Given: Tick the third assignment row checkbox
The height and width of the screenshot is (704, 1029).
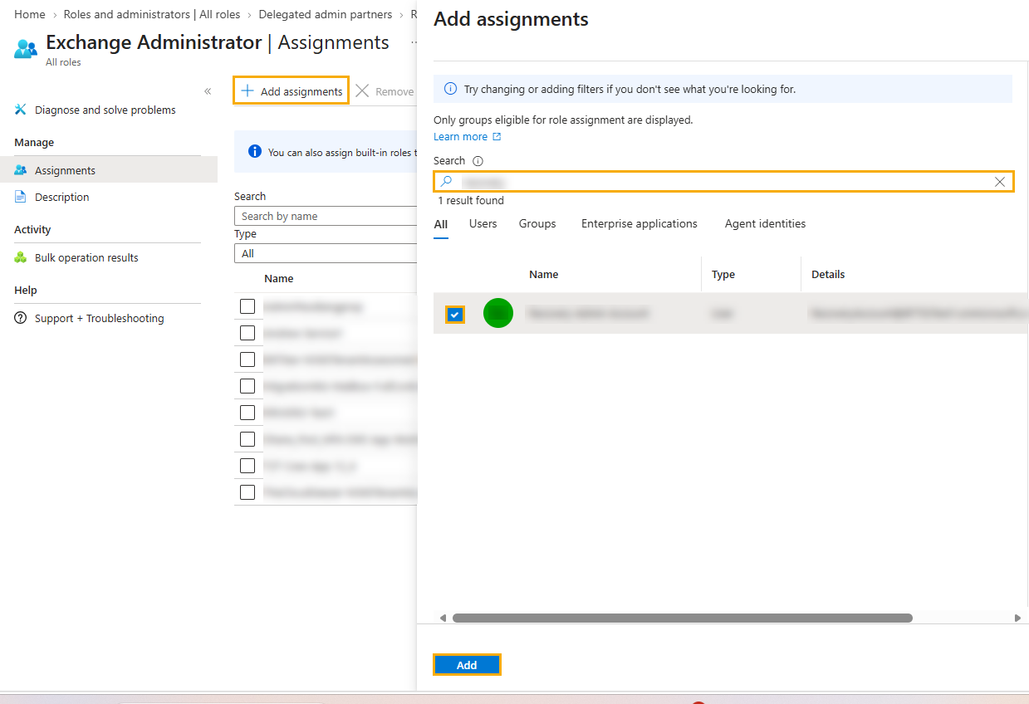Looking at the screenshot, I should pyautogui.click(x=247, y=359).
